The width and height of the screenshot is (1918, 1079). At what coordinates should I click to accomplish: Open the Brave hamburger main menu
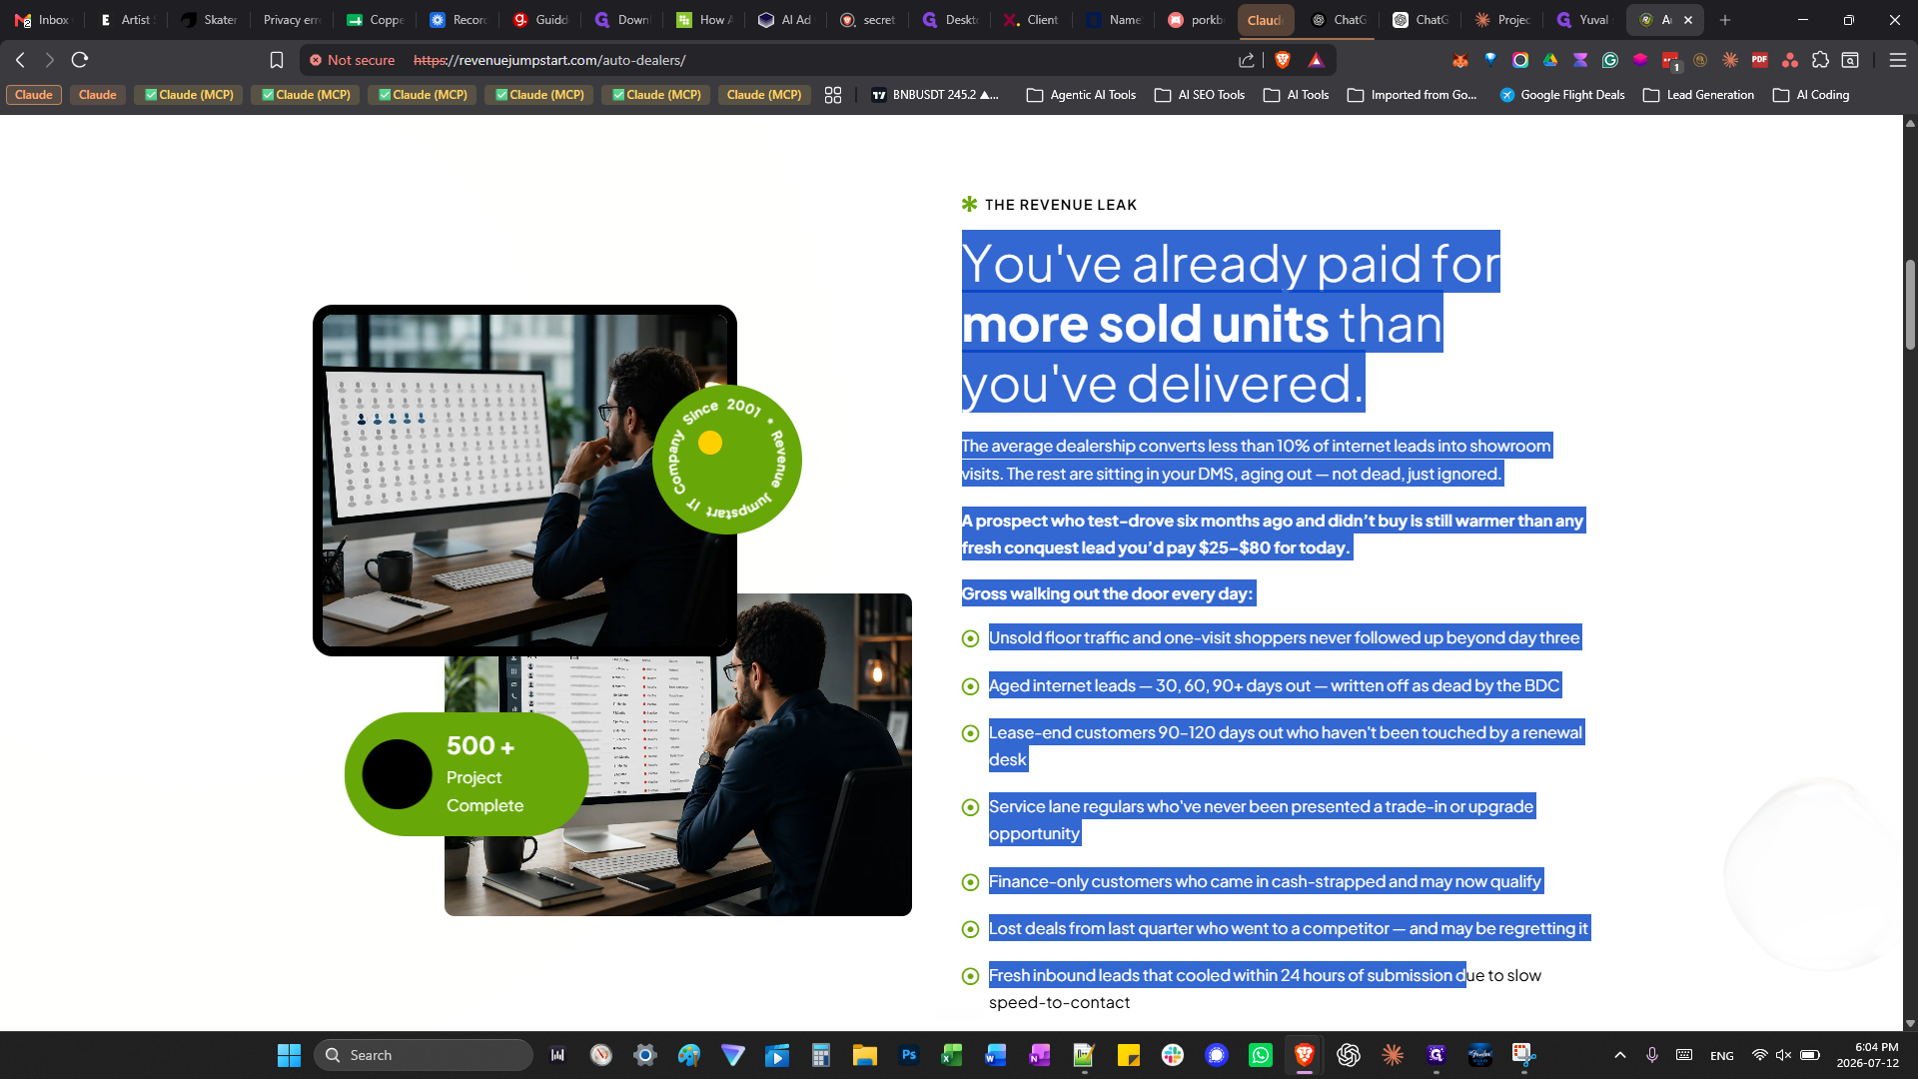(1898, 60)
